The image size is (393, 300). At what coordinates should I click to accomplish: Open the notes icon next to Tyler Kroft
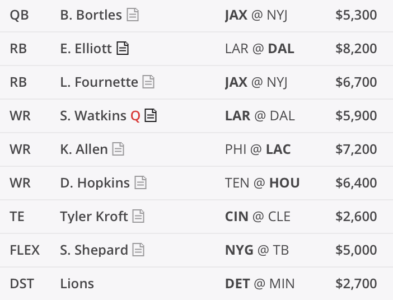pos(138,217)
